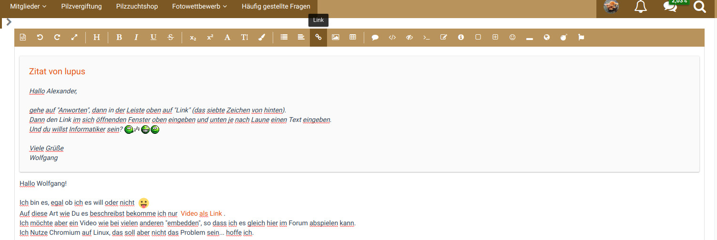The height and width of the screenshot is (240, 717).
Task: Open the Pilzvergiftung menu item
Action: (x=82, y=7)
